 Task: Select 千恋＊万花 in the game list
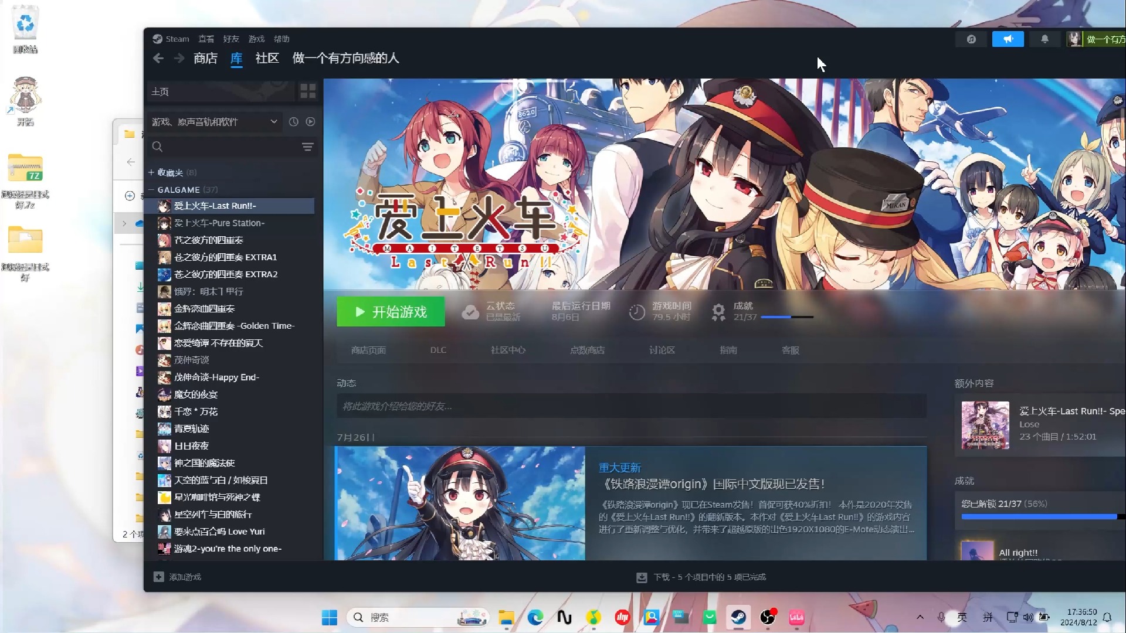(x=196, y=411)
